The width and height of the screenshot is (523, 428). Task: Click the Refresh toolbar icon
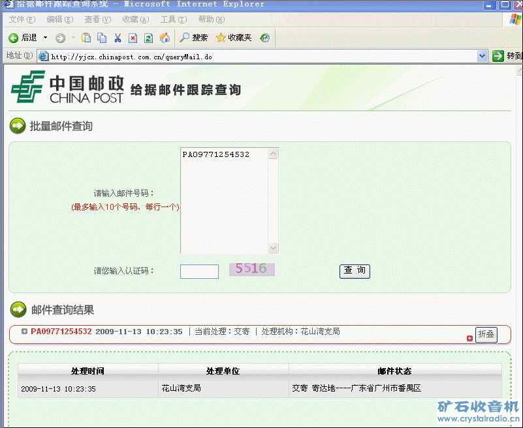click(148, 38)
